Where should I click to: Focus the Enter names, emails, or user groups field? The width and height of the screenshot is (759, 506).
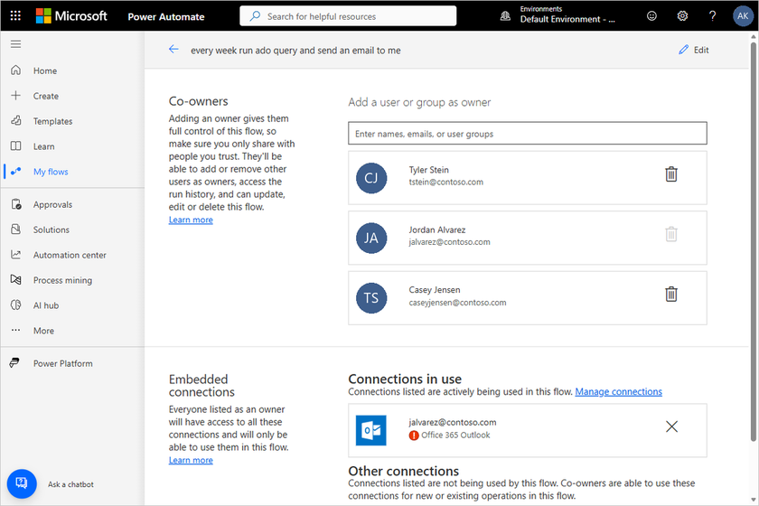click(527, 133)
